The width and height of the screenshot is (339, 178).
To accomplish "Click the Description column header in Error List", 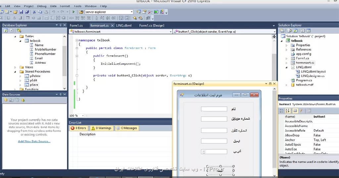I will (x=87, y=134).
